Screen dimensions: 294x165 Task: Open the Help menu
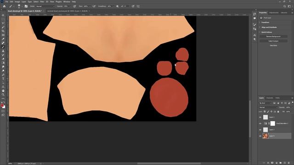click(74, 2)
